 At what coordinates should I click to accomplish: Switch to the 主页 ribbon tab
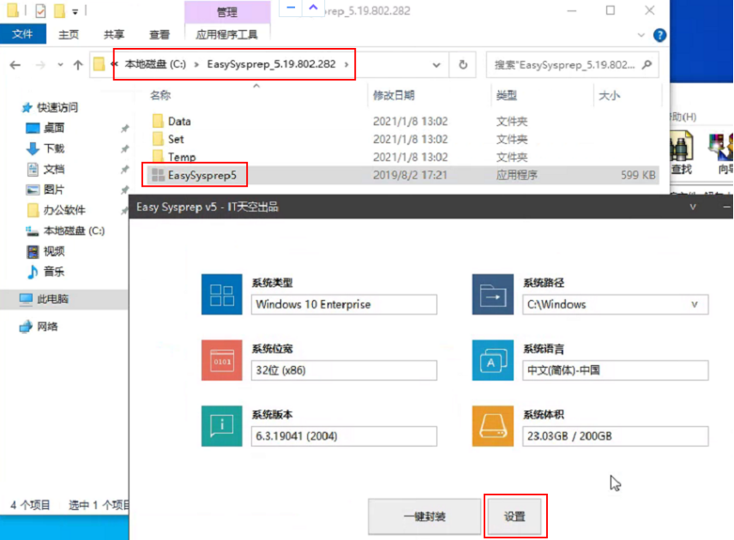coord(69,34)
